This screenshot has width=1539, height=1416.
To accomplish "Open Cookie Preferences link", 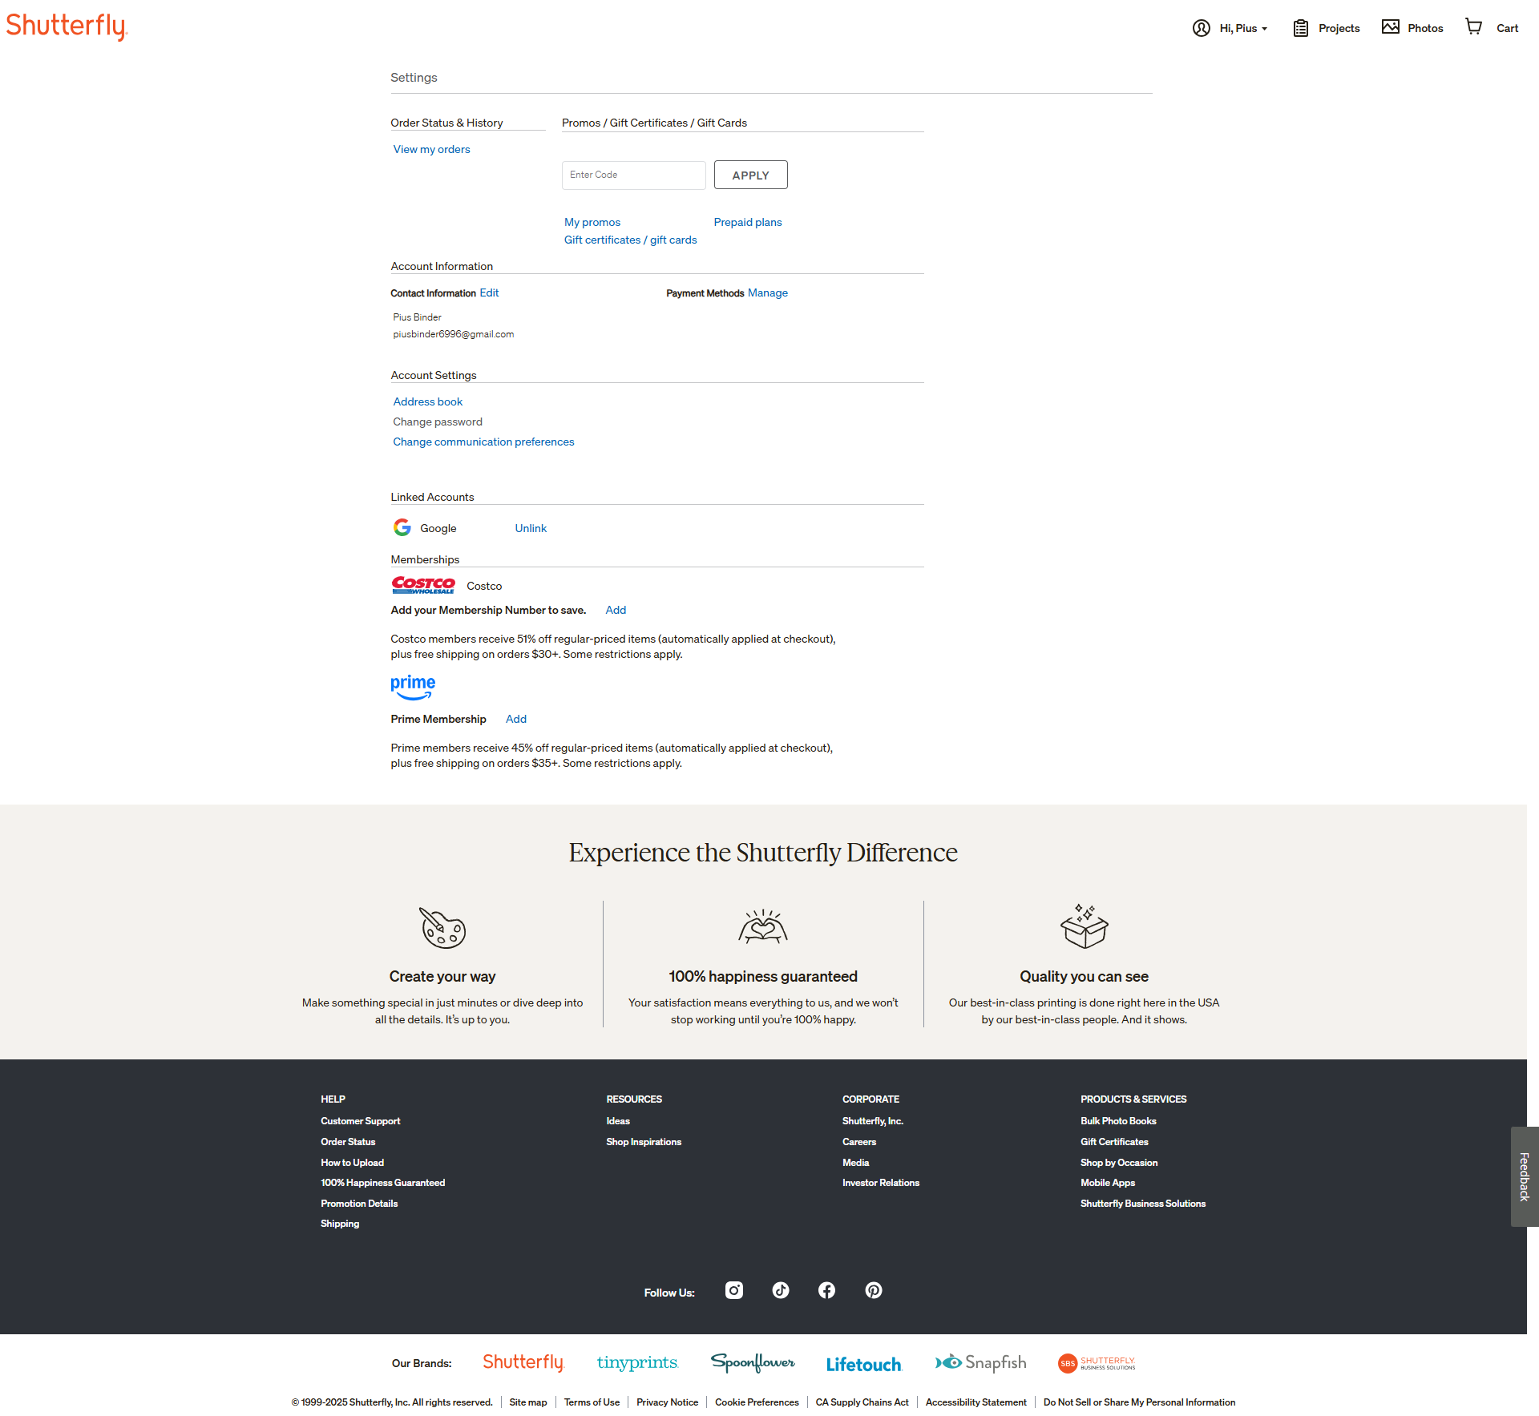I will click(757, 1402).
